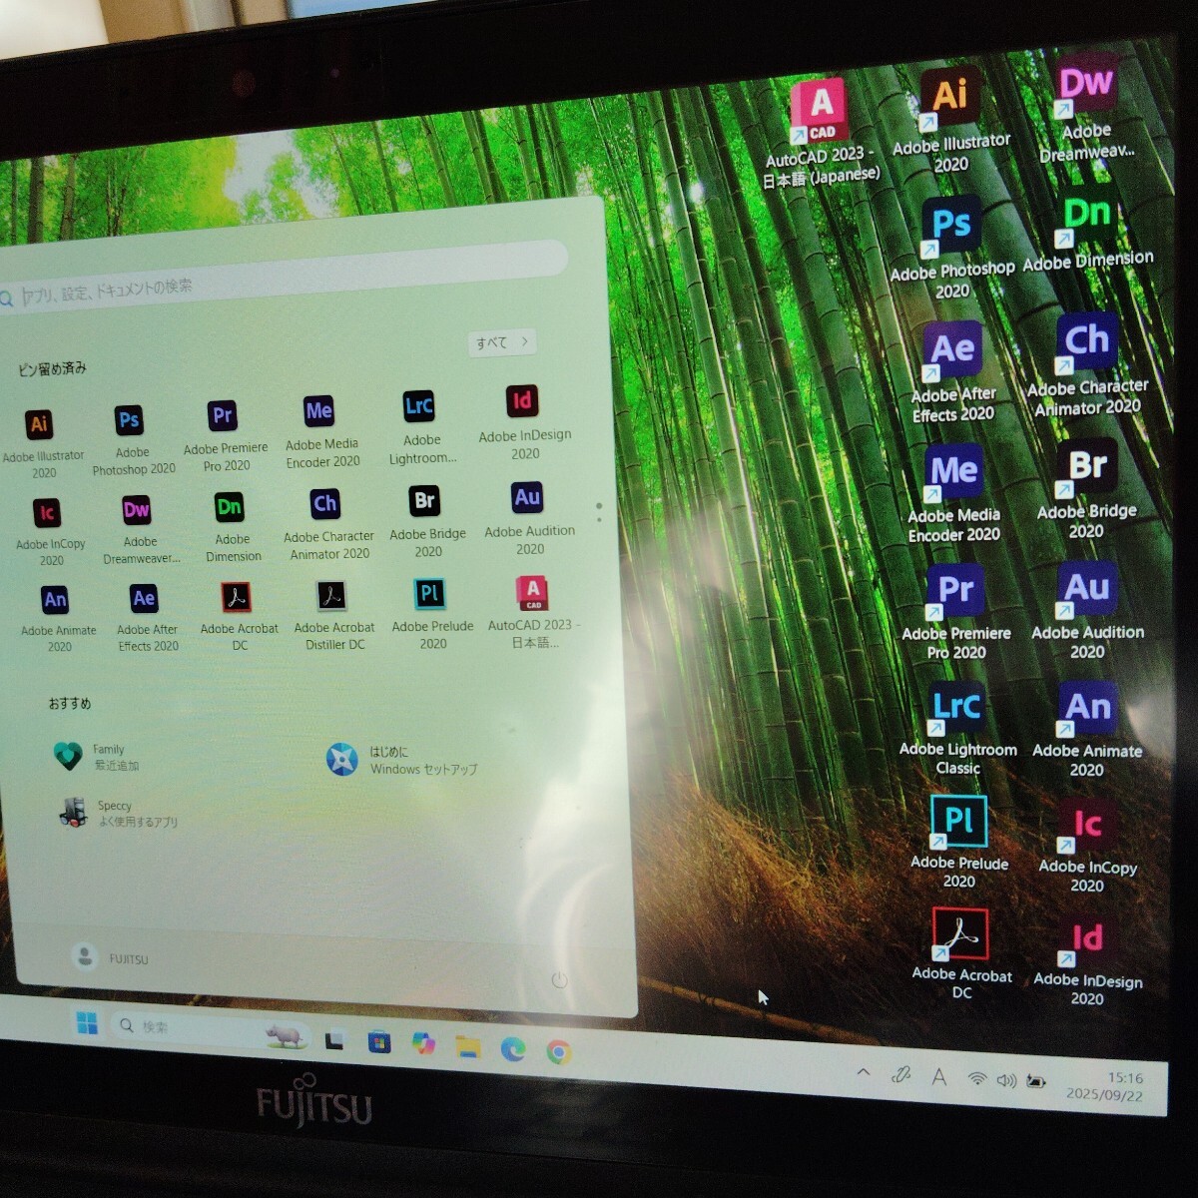Open pinned Adobe Bridge 2020
This screenshot has width=1198, height=1198.
coord(426,521)
